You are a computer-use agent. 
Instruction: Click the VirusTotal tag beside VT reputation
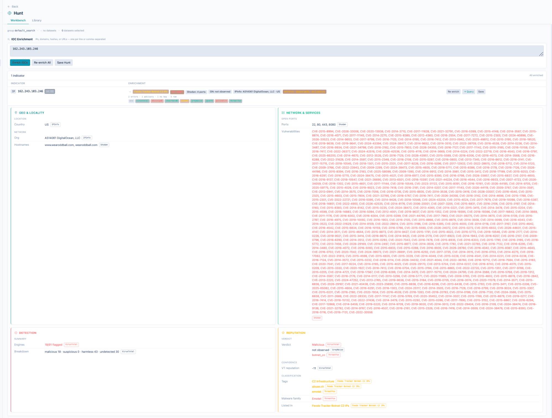click(325, 368)
